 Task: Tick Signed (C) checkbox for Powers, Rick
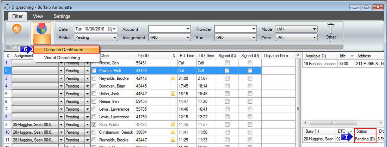(227, 71)
